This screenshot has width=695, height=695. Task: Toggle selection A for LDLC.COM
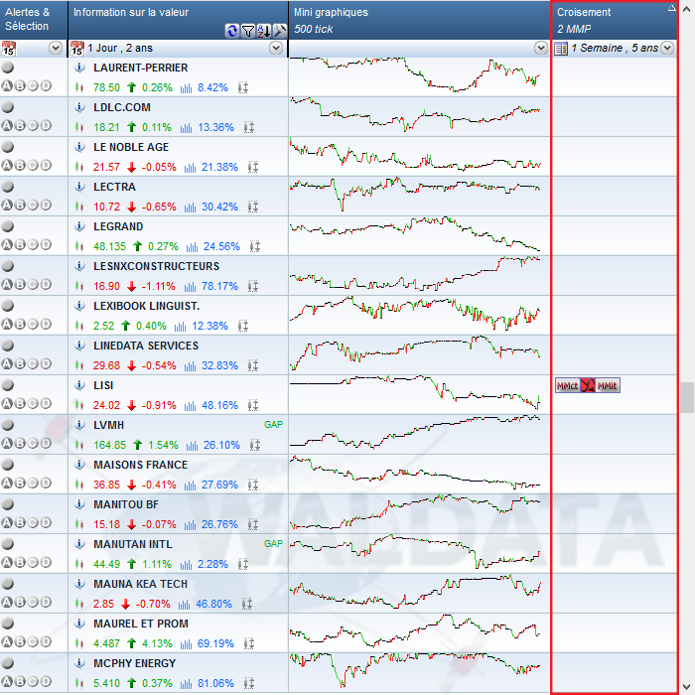pos(7,125)
